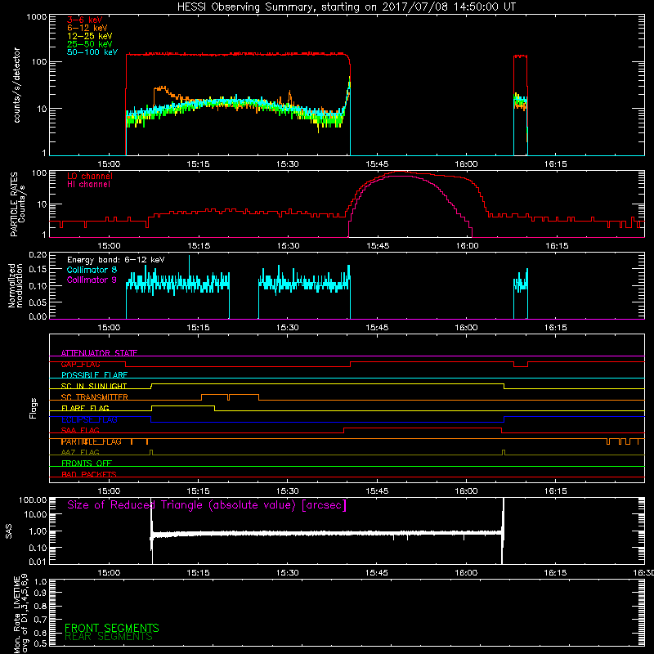654x654 pixels.
Task: Pick the green 25-50 keV legend label
Action: [90, 44]
